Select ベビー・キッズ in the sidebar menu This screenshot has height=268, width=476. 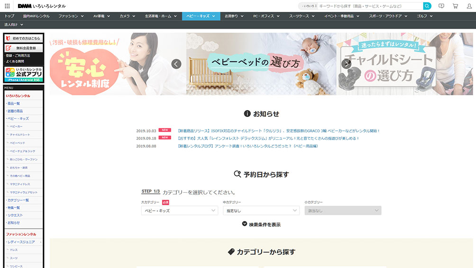18,118
